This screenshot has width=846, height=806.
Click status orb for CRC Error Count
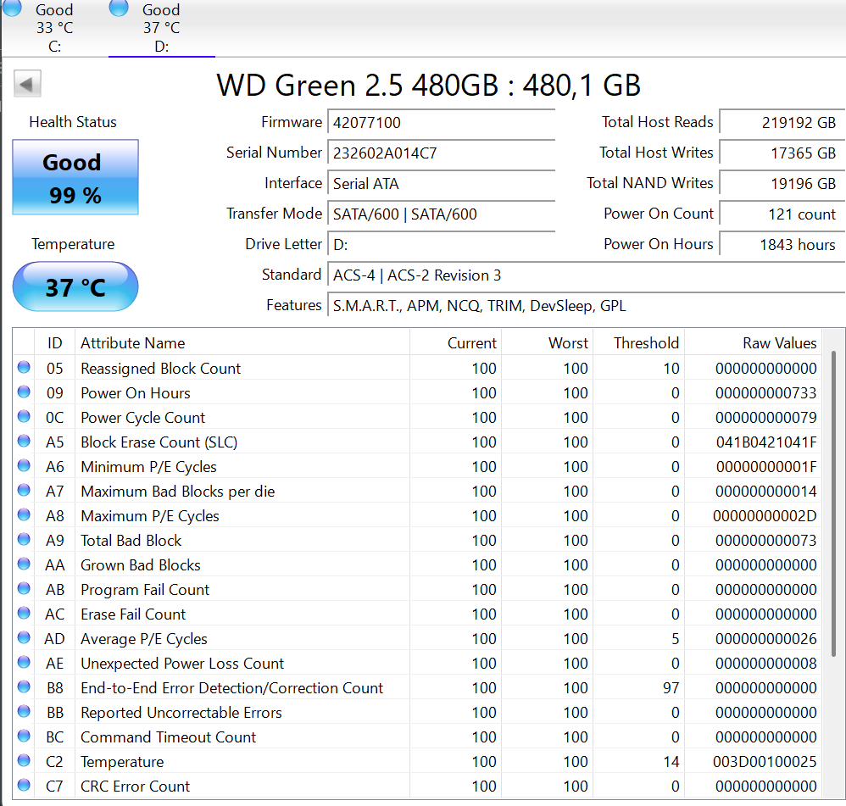tap(24, 786)
